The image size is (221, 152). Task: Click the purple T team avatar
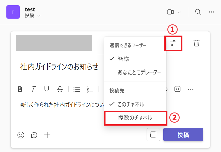pos(13,12)
